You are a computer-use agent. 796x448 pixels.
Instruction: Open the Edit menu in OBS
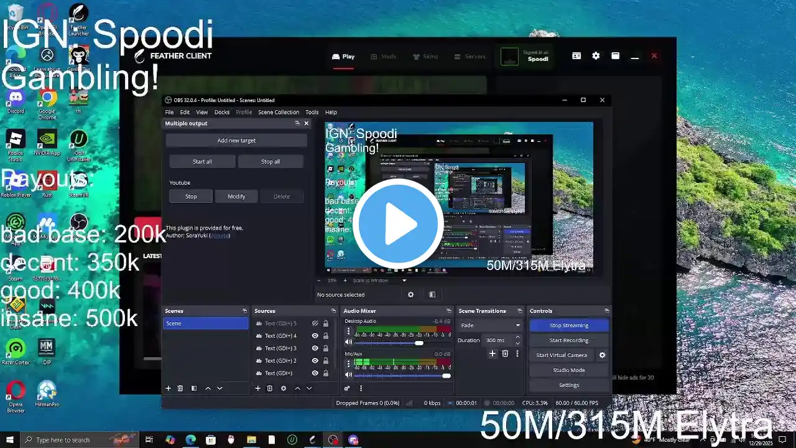185,112
